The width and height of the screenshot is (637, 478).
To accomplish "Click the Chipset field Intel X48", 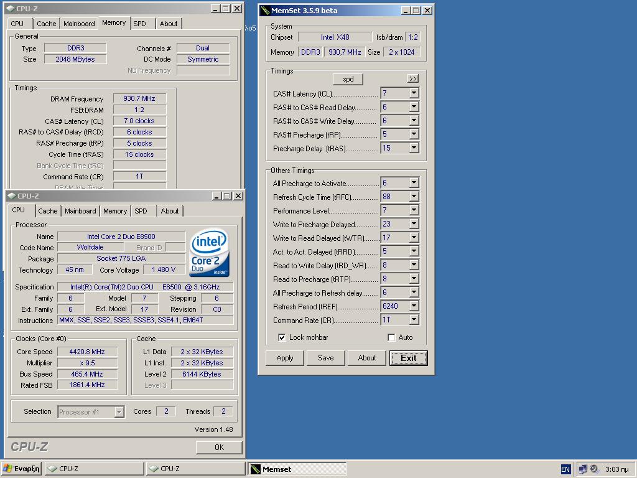I will point(335,37).
